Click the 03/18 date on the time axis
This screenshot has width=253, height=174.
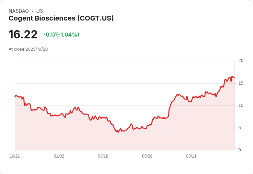(x=103, y=156)
